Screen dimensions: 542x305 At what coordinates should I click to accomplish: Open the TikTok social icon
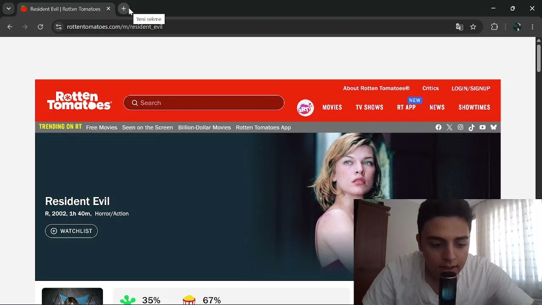(471, 128)
